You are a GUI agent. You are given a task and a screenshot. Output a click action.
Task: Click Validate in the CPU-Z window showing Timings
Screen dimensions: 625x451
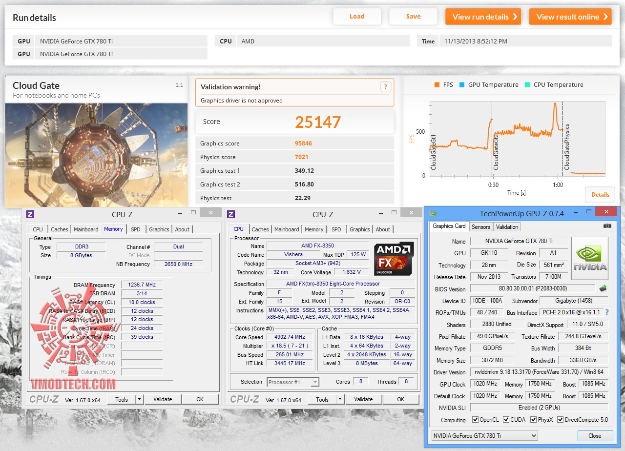click(163, 399)
